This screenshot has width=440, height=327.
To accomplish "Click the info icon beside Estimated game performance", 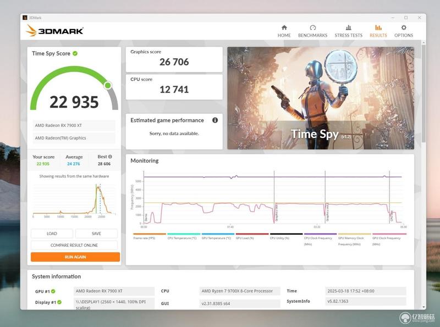I will [215, 120].
